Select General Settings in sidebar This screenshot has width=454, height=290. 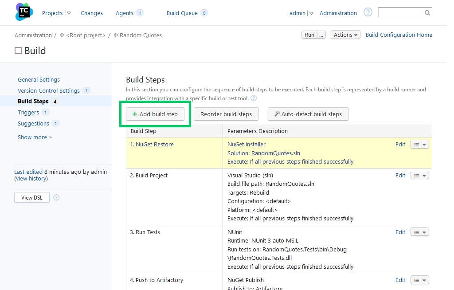click(39, 80)
